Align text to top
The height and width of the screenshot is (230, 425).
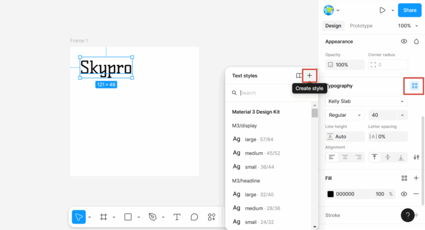375,157
